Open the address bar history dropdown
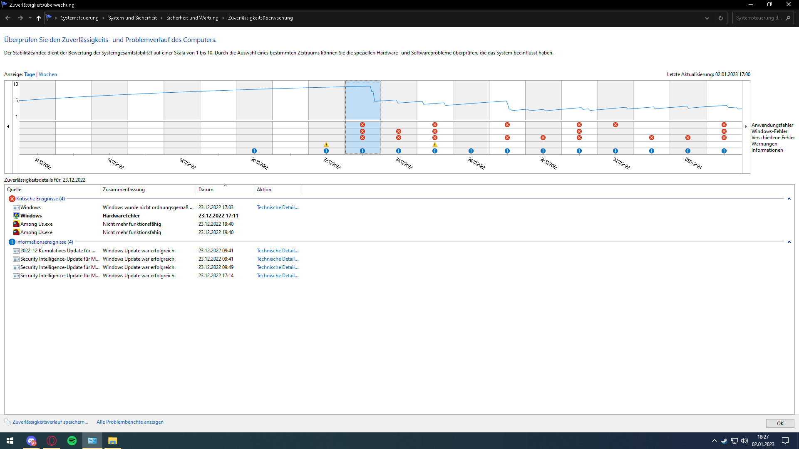 tap(707, 18)
